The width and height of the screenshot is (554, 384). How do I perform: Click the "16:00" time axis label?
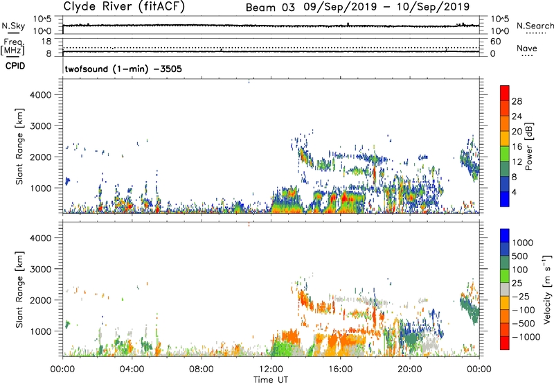[340, 369]
